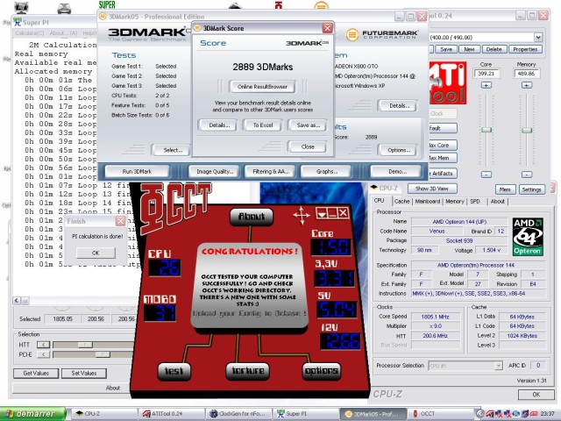Open the Memory tab in CPU-Z

click(455, 201)
